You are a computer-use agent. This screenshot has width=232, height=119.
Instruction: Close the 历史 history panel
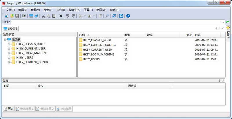[223, 80]
